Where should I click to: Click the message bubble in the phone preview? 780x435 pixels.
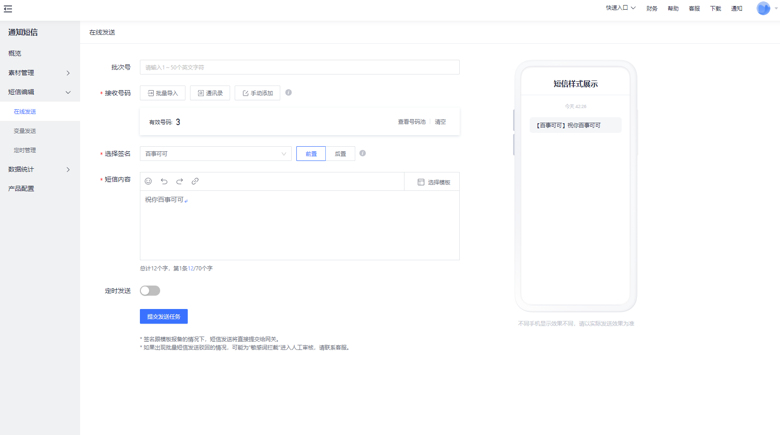click(x=575, y=125)
